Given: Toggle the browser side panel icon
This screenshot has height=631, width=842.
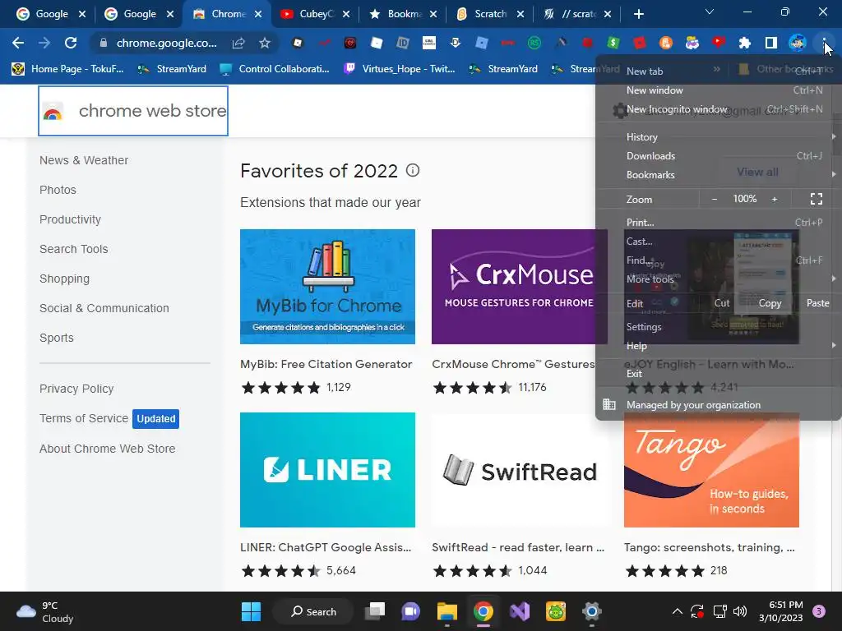Looking at the screenshot, I should pos(771,43).
